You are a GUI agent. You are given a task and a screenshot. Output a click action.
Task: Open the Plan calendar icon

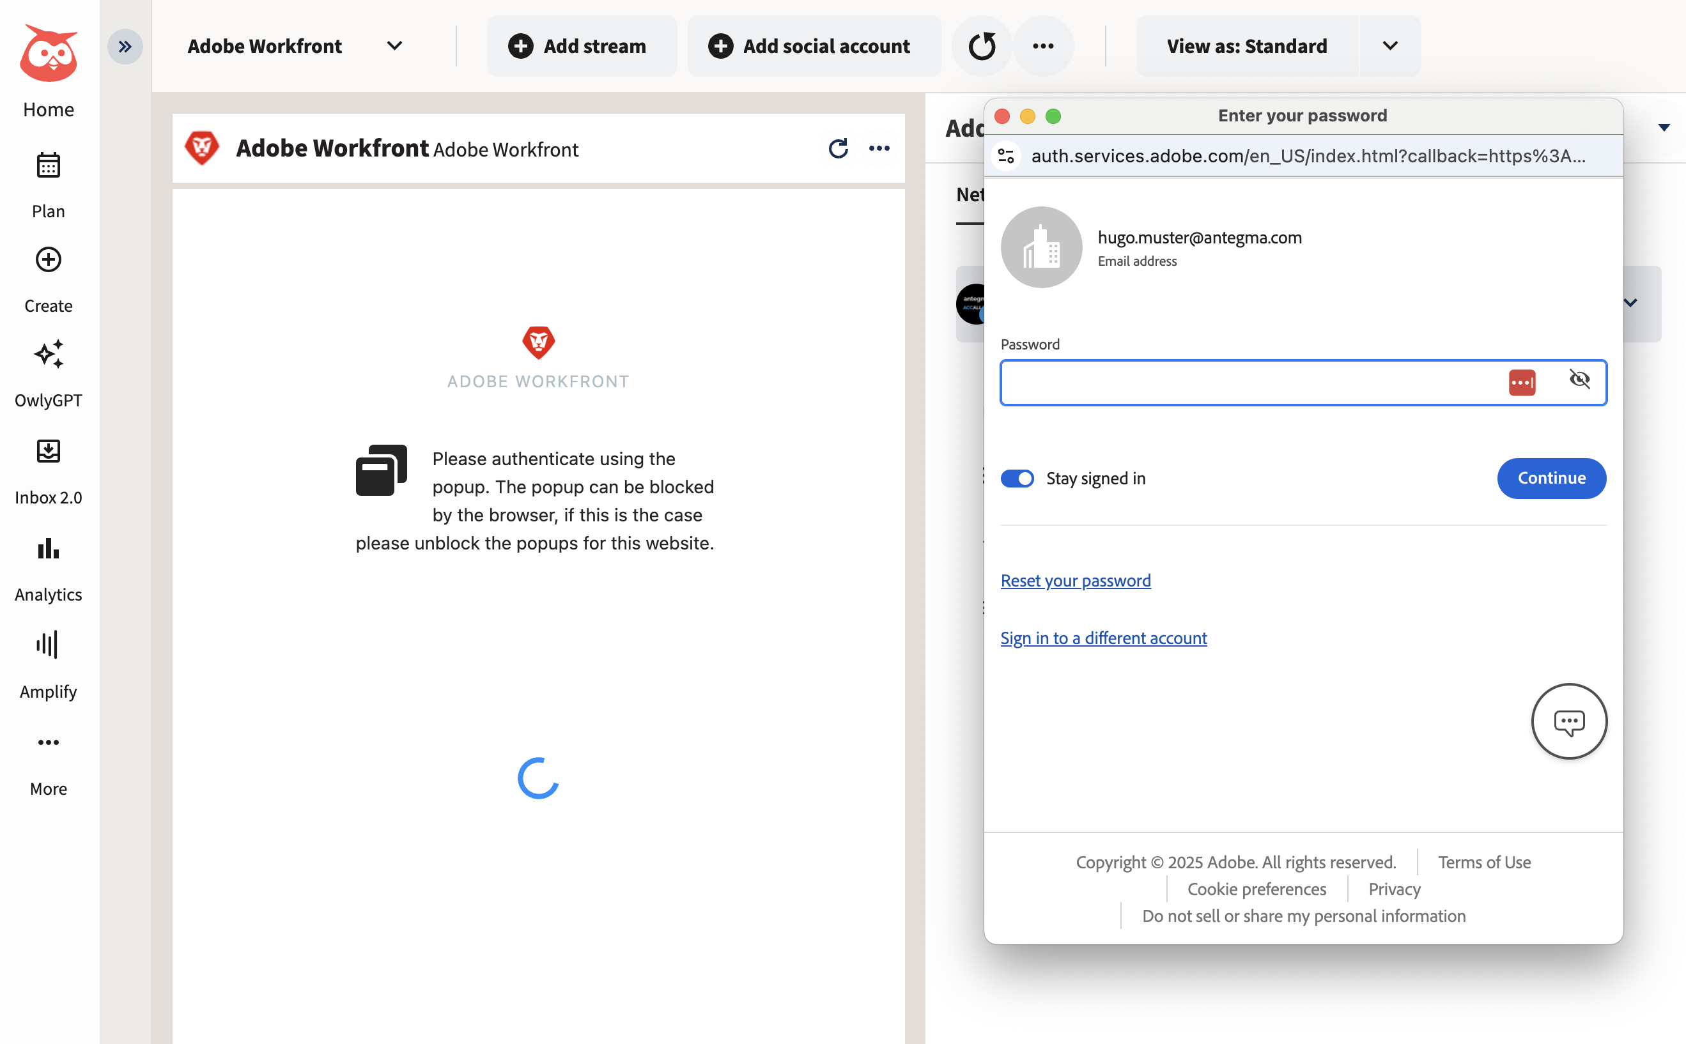tap(49, 165)
